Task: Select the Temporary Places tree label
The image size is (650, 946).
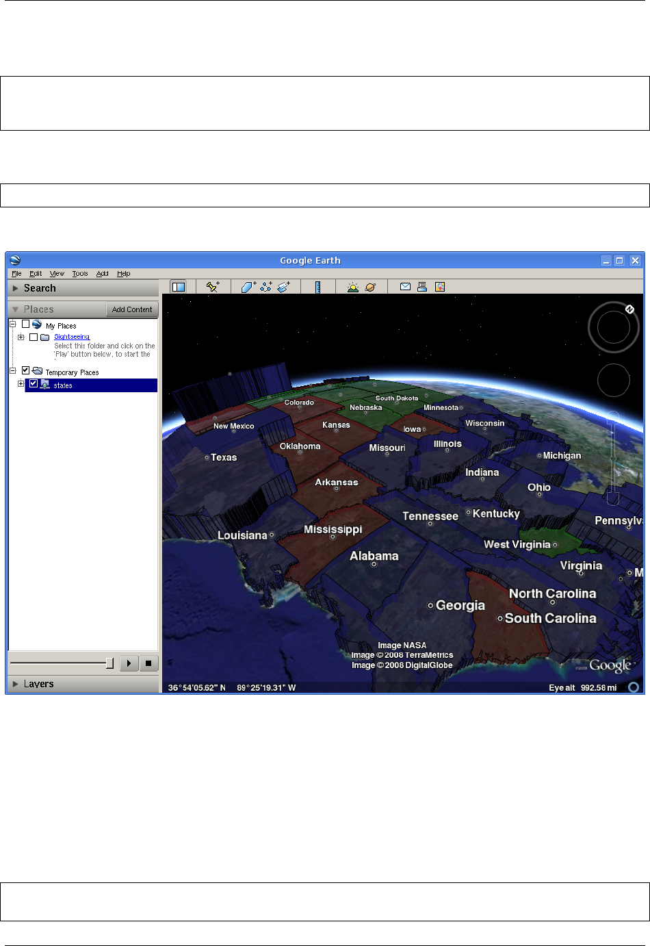Action: point(72,372)
